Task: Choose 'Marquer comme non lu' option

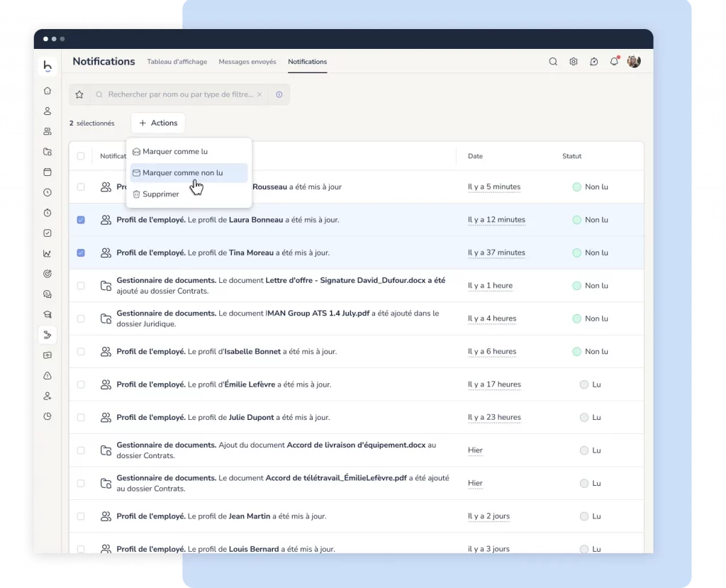Action: [182, 173]
